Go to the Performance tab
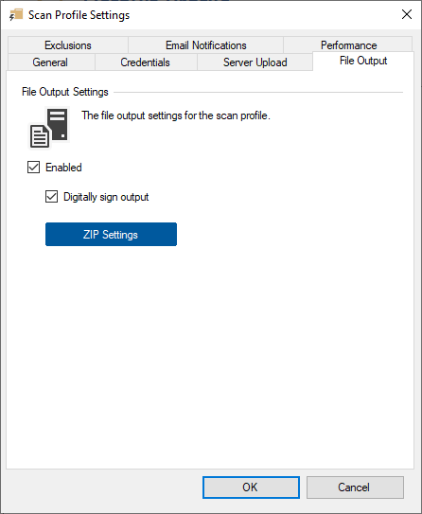422x514 pixels. click(348, 44)
